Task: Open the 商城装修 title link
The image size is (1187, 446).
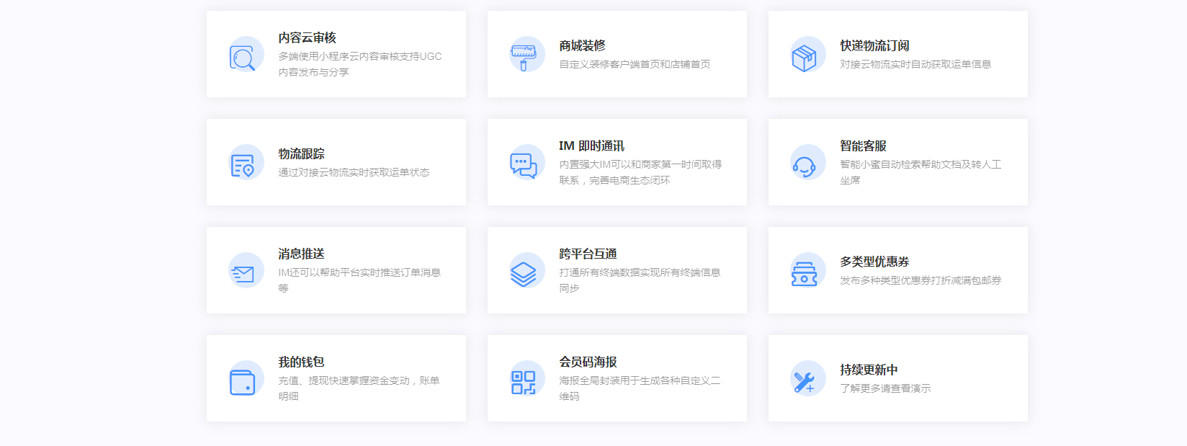Action: click(582, 45)
